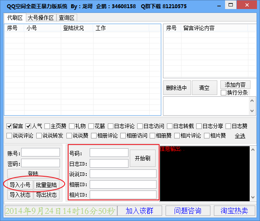Viewport: 260px width, 221px height.
Task: Enable the 主页赞 checkbox
Action: (x=47, y=126)
